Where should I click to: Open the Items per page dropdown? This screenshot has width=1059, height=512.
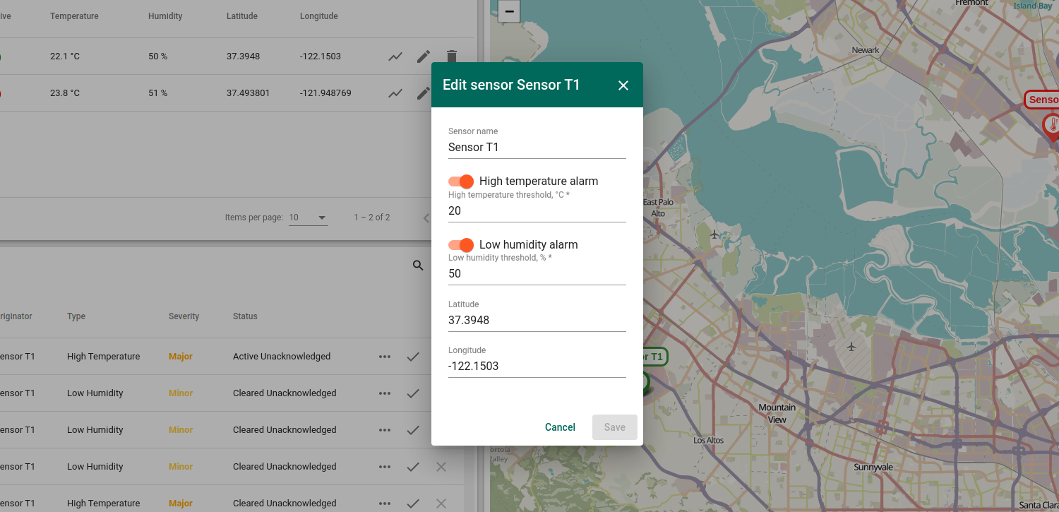[309, 217]
